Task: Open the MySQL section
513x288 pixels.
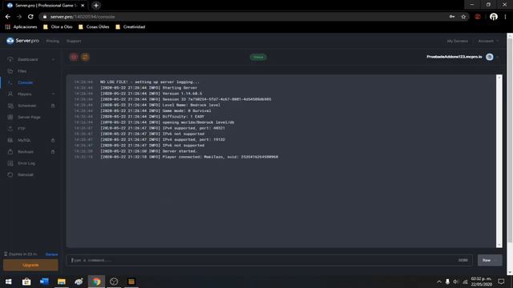Action: click(x=24, y=140)
